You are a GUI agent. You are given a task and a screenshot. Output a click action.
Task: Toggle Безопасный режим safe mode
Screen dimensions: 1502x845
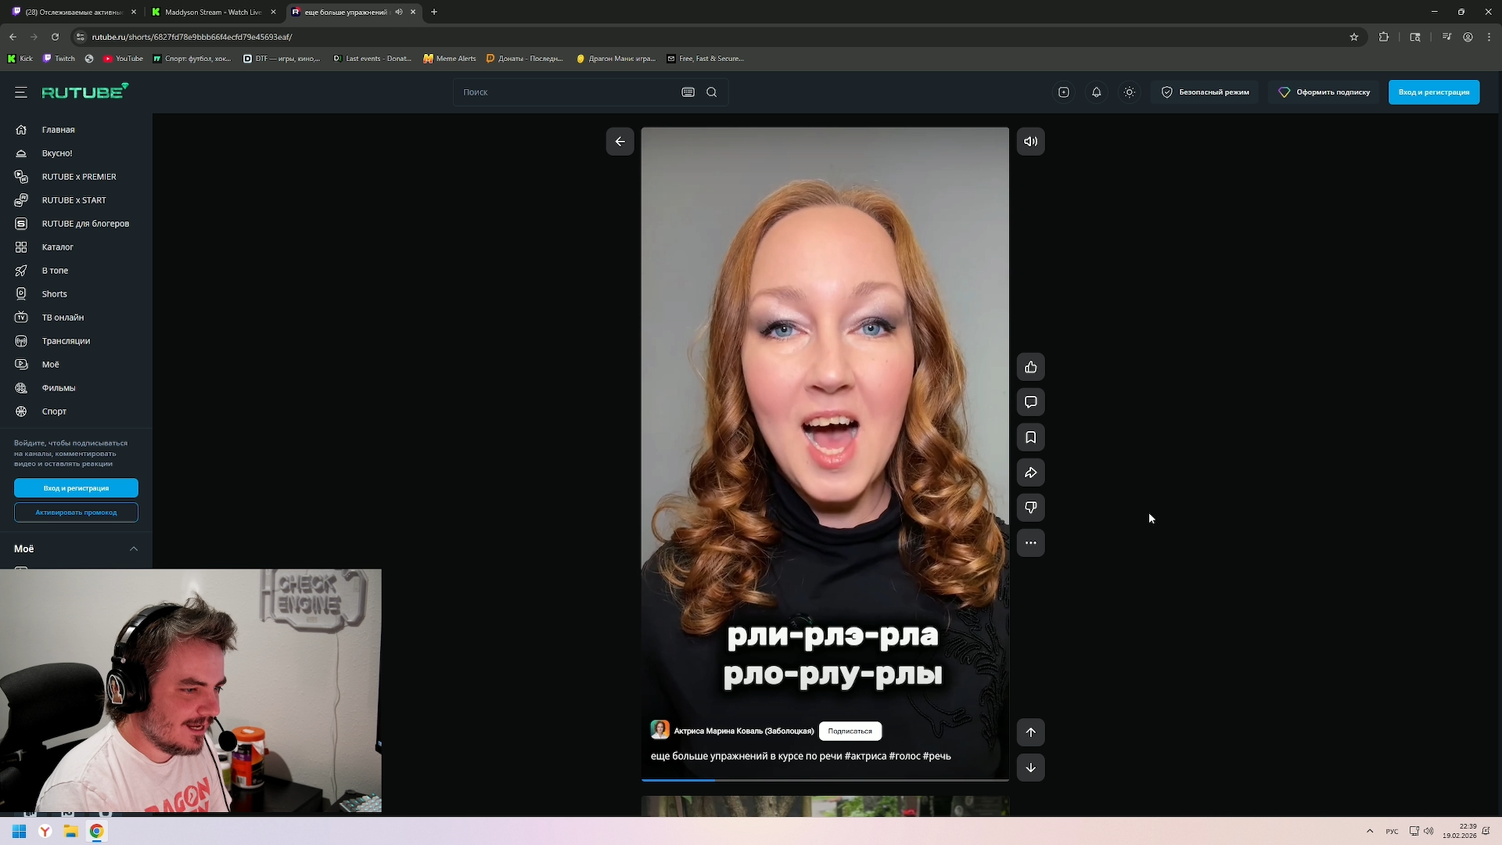coord(1205,92)
